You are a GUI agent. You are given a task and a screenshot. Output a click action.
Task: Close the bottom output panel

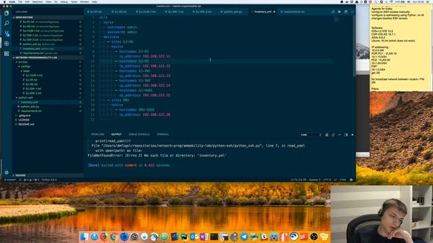tap(352, 135)
